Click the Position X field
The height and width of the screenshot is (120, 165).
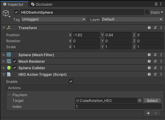[x=86, y=35]
